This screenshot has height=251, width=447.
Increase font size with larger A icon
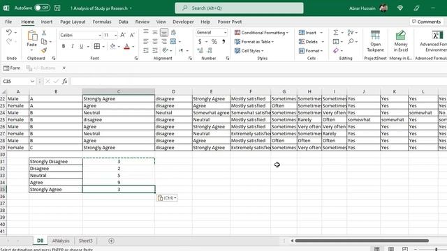click(x=123, y=35)
